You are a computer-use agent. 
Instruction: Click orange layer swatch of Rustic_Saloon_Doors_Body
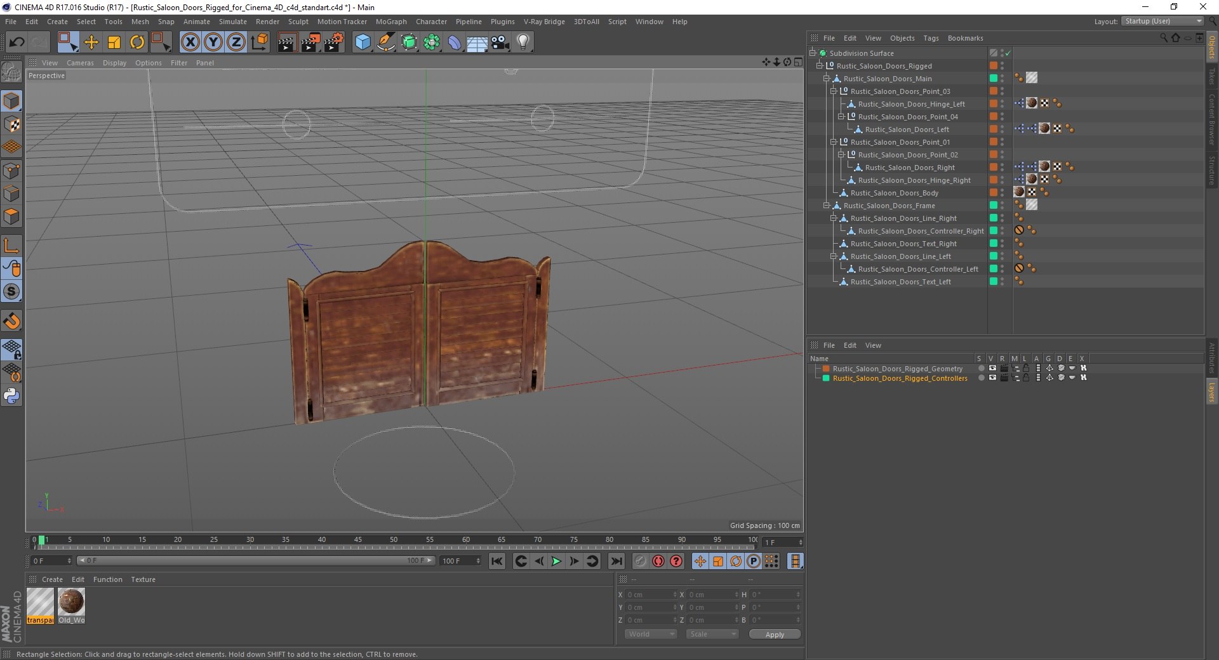point(994,192)
